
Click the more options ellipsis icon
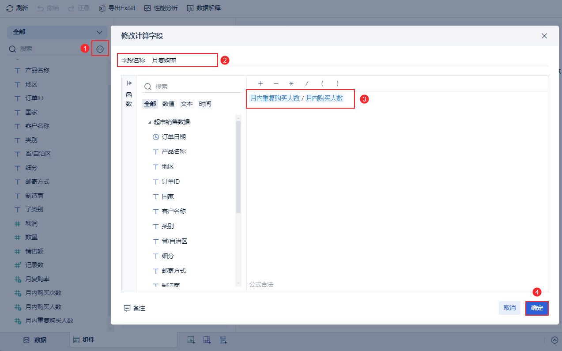(100, 49)
